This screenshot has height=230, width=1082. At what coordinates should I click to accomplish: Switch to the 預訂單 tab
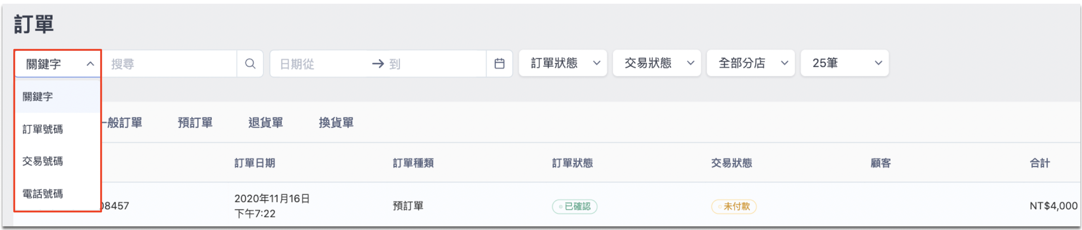pos(195,123)
